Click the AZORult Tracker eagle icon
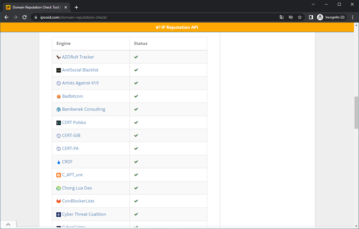Image resolution: width=359 pixels, height=229 pixels. (58, 57)
